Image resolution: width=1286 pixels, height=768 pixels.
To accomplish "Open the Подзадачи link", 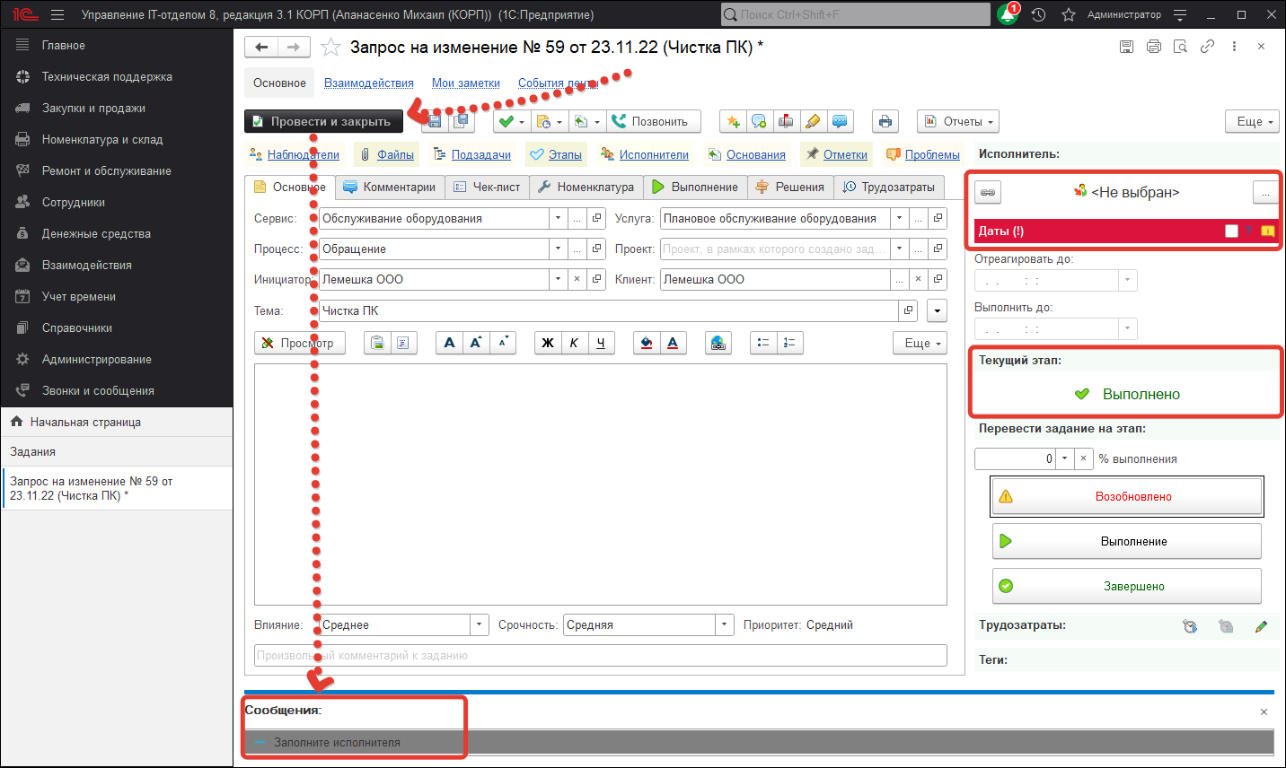I will (x=480, y=154).
